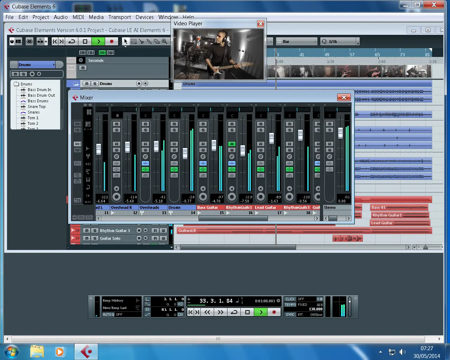The width and height of the screenshot is (450, 360).
Task: Open Windows Explorer from the taskbar
Action: point(37,352)
